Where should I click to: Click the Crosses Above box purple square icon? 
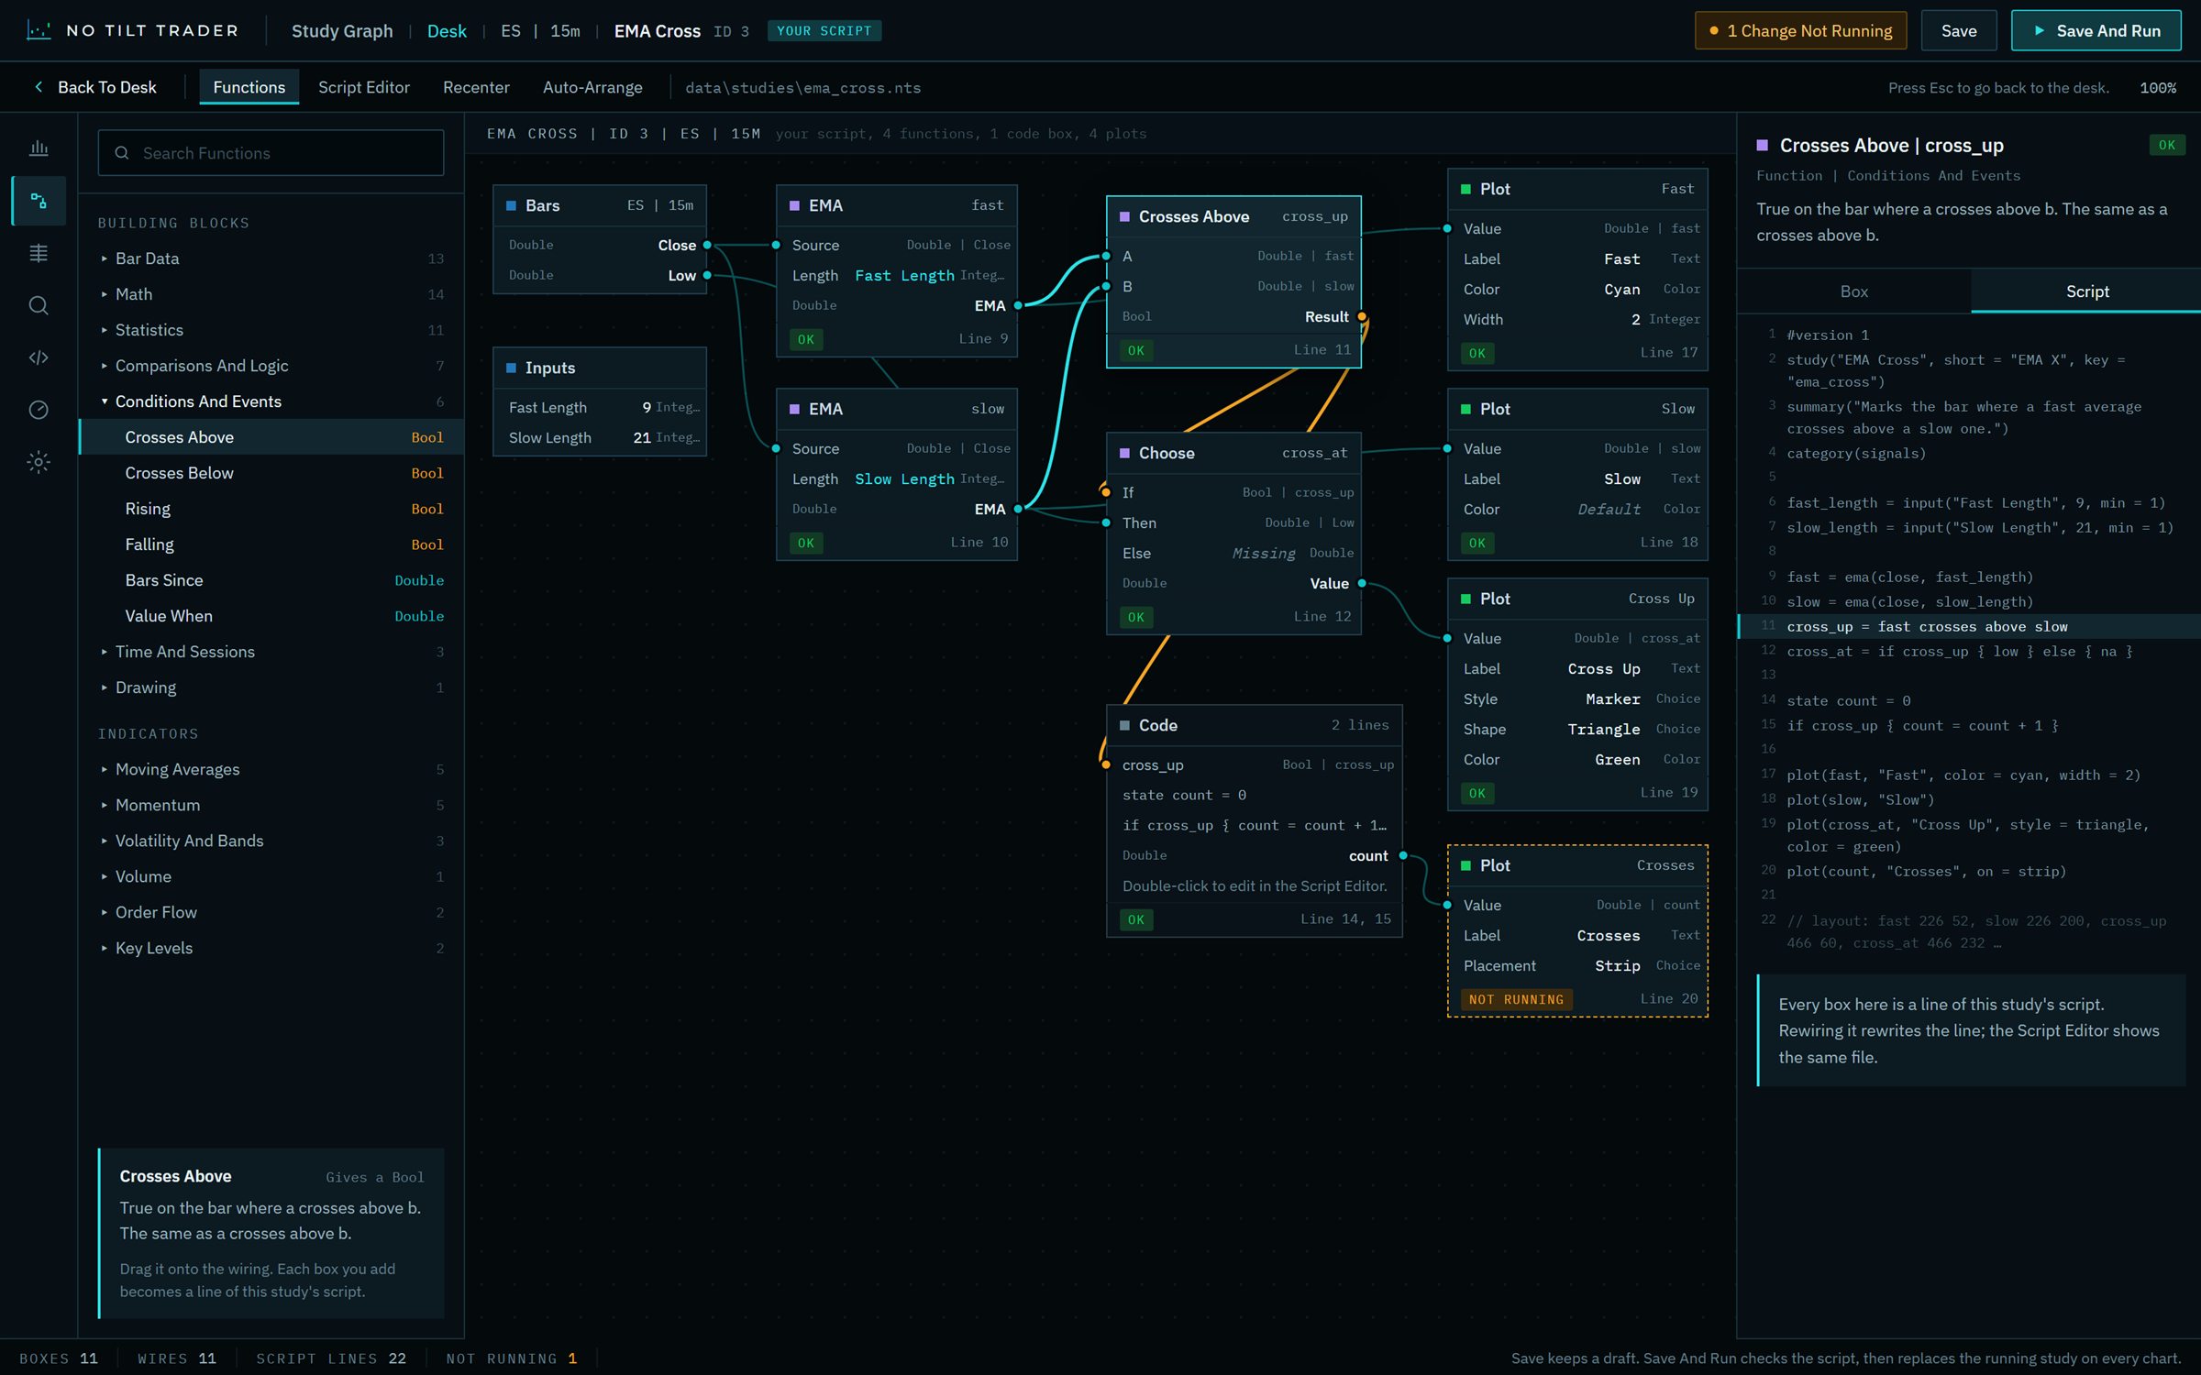pos(1124,216)
